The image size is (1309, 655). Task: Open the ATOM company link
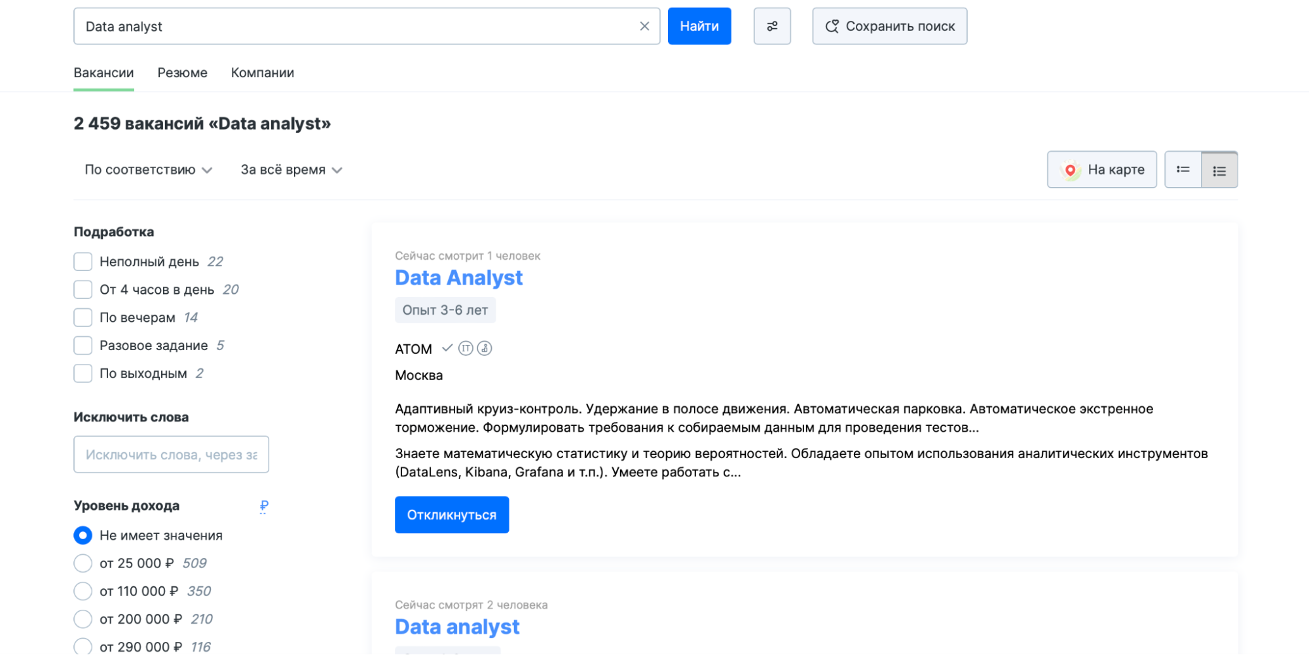tap(413, 349)
